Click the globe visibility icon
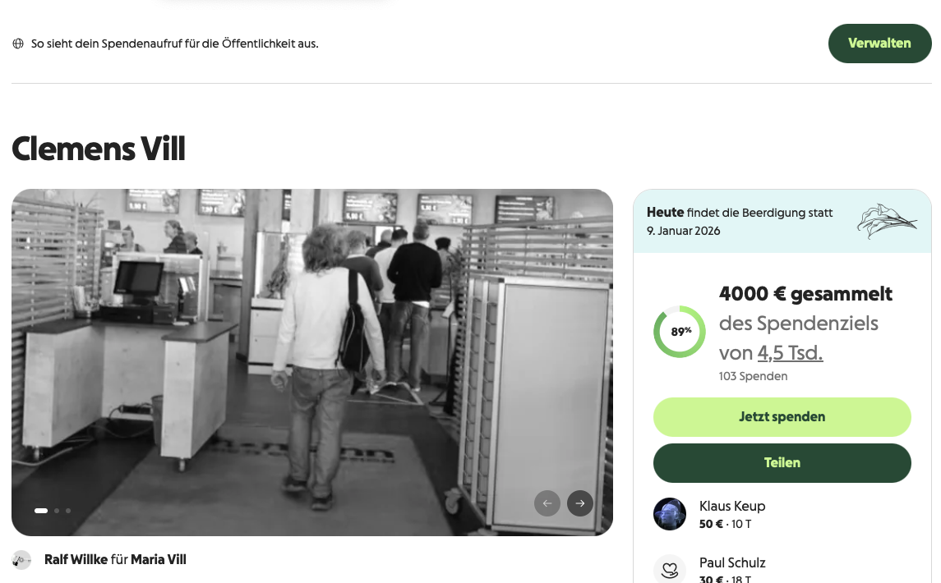The height and width of the screenshot is (583, 941). click(18, 44)
